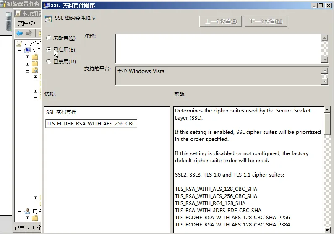Expand the first folder under computer configuration
Image resolution: width=334 pixels, height=234 pixels.
[x=27, y=57]
